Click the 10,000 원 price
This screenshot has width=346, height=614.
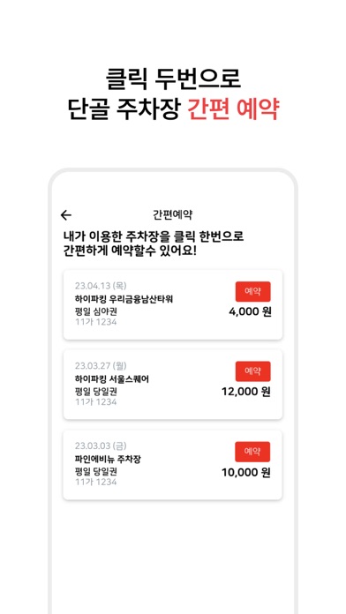[246, 472]
